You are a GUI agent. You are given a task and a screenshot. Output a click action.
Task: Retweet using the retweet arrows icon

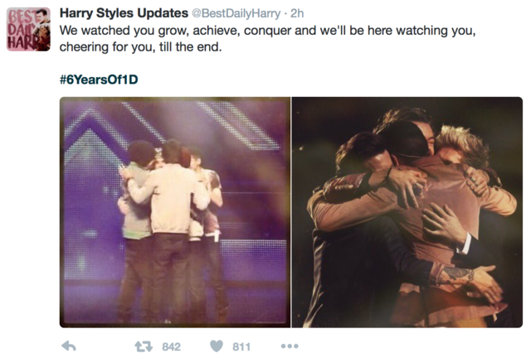point(144,346)
